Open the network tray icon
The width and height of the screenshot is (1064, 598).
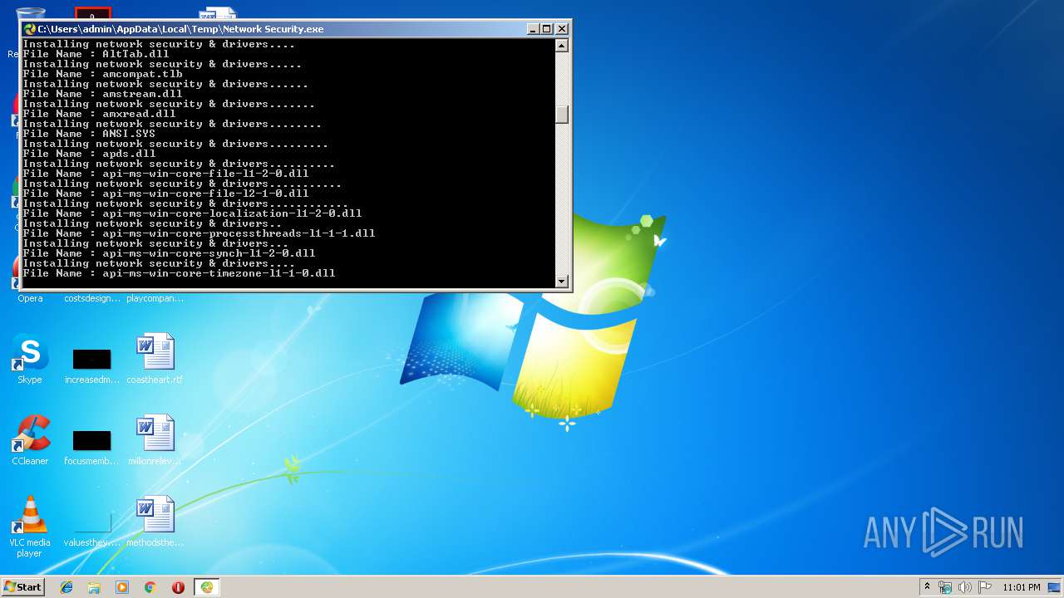(945, 587)
